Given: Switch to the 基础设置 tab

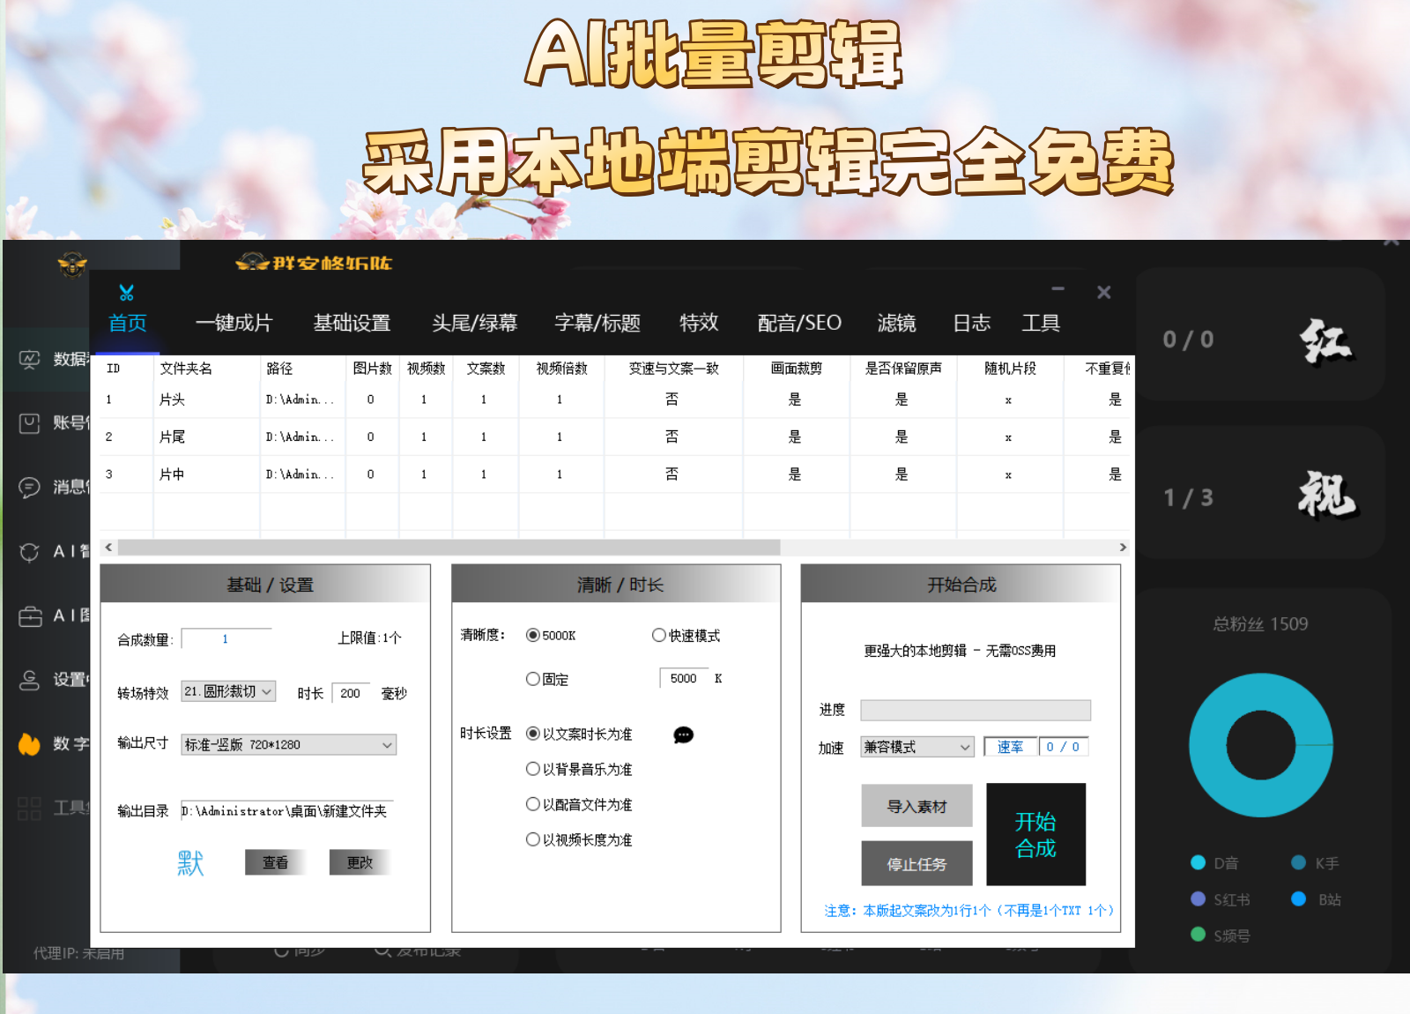Looking at the screenshot, I should [x=352, y=323].
